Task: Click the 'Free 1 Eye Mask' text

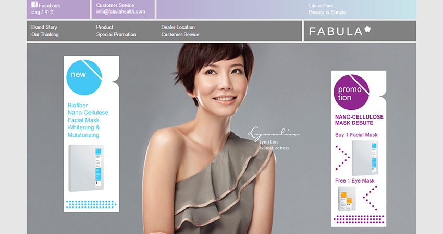Action: click(x=354, y=181)
